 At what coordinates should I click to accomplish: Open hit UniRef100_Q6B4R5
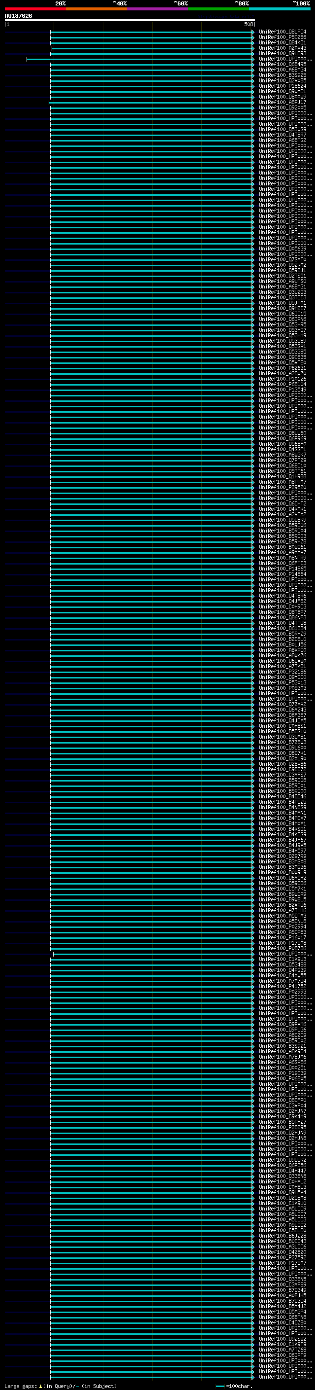click(283, 64)
